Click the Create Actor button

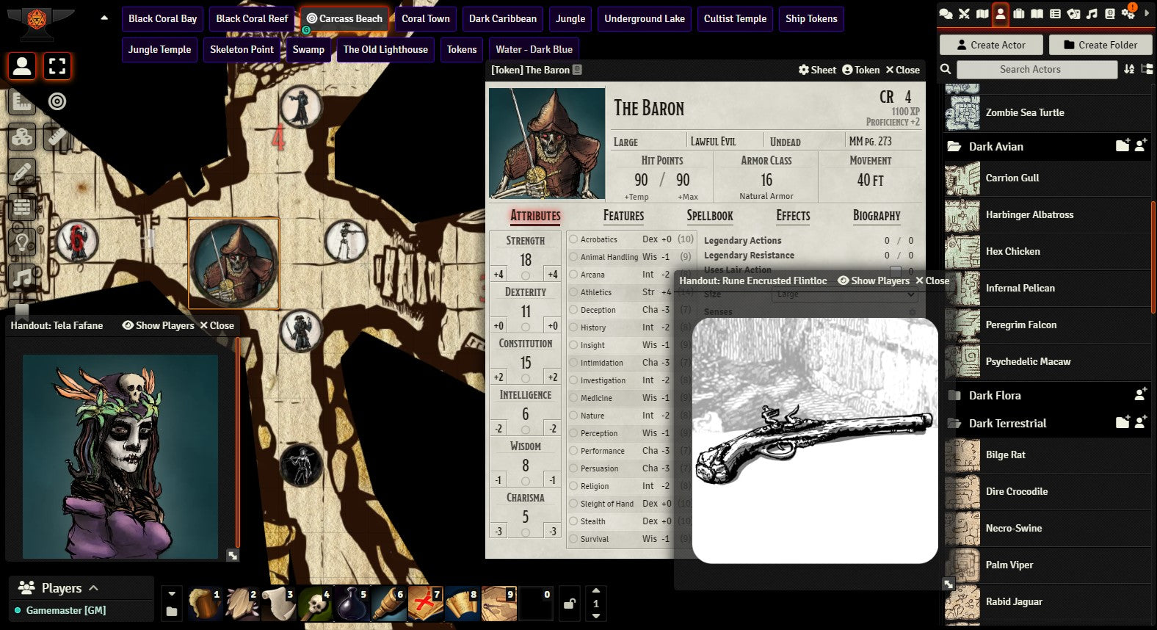tap(990, 45)
